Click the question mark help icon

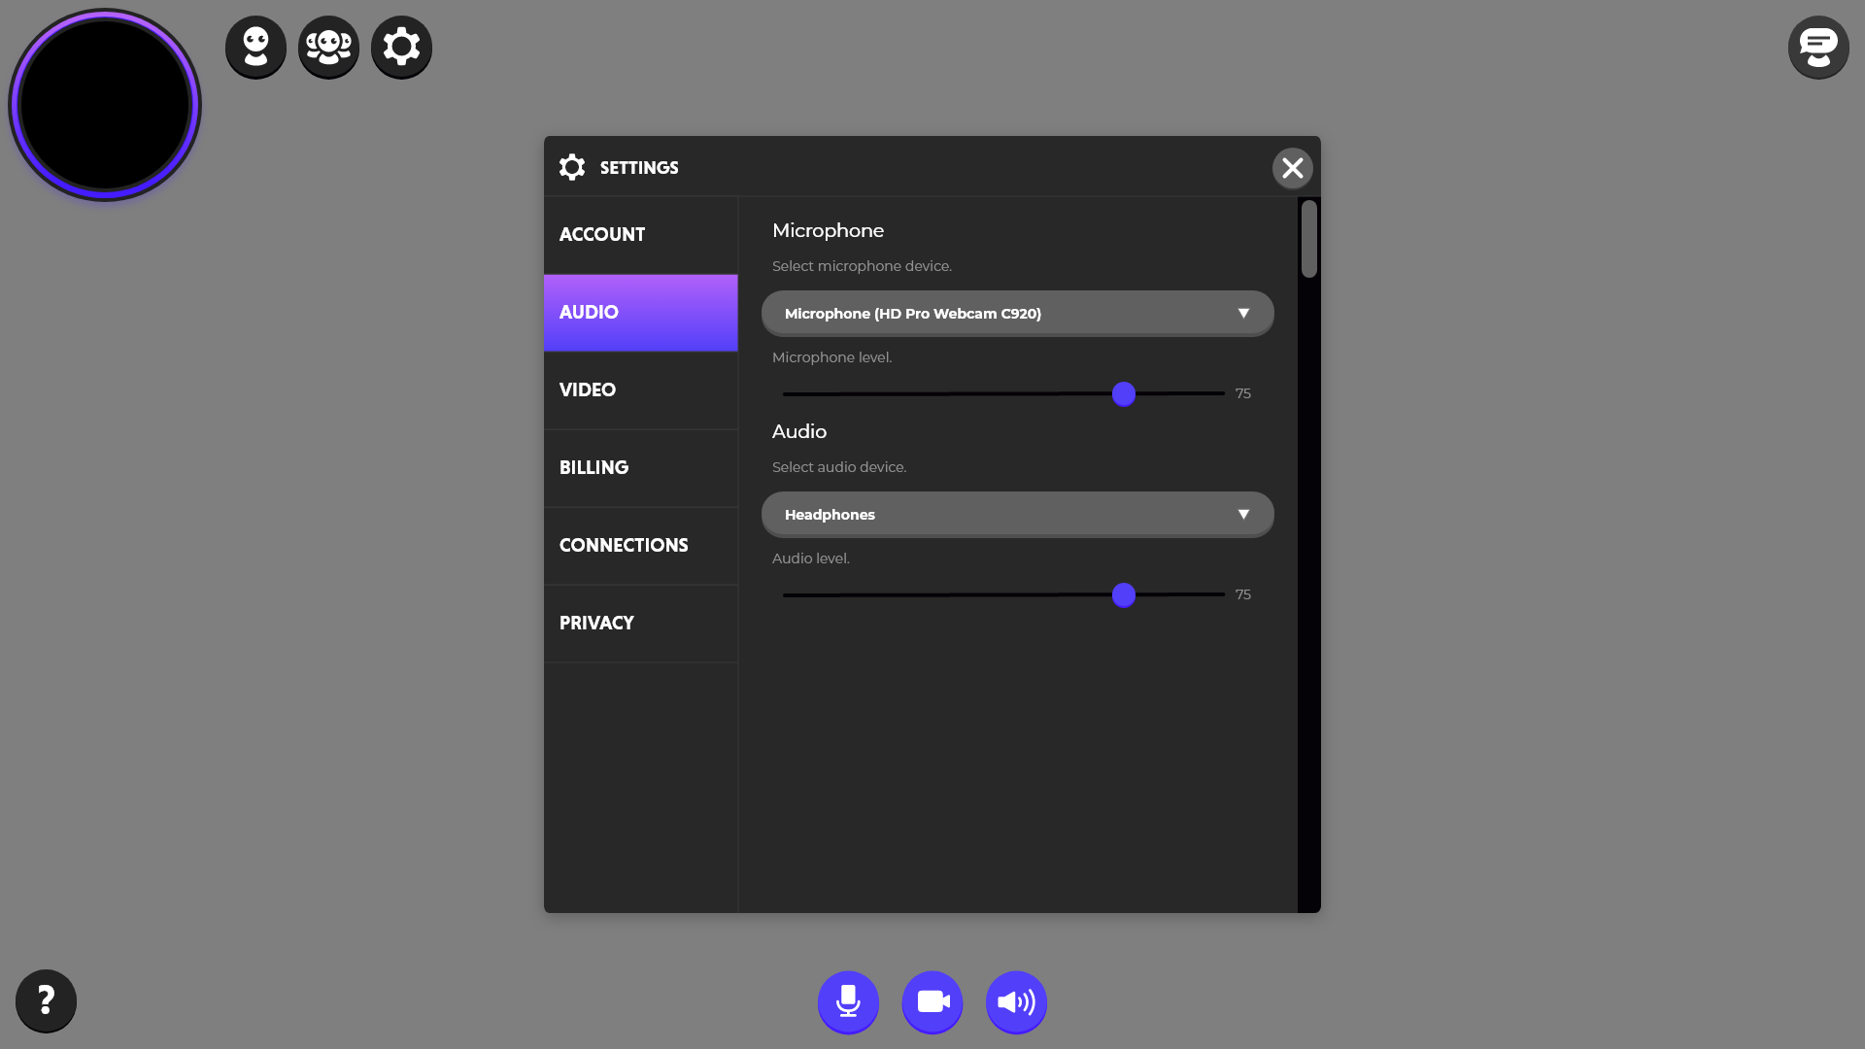point(46,1000)
